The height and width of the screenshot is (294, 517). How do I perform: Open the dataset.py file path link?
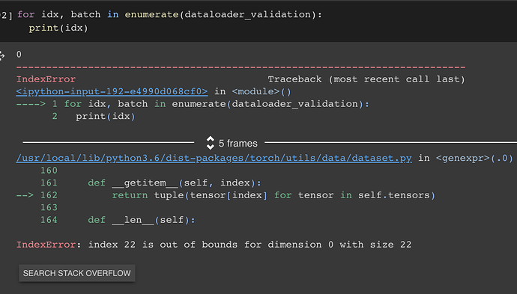[214, 158]
